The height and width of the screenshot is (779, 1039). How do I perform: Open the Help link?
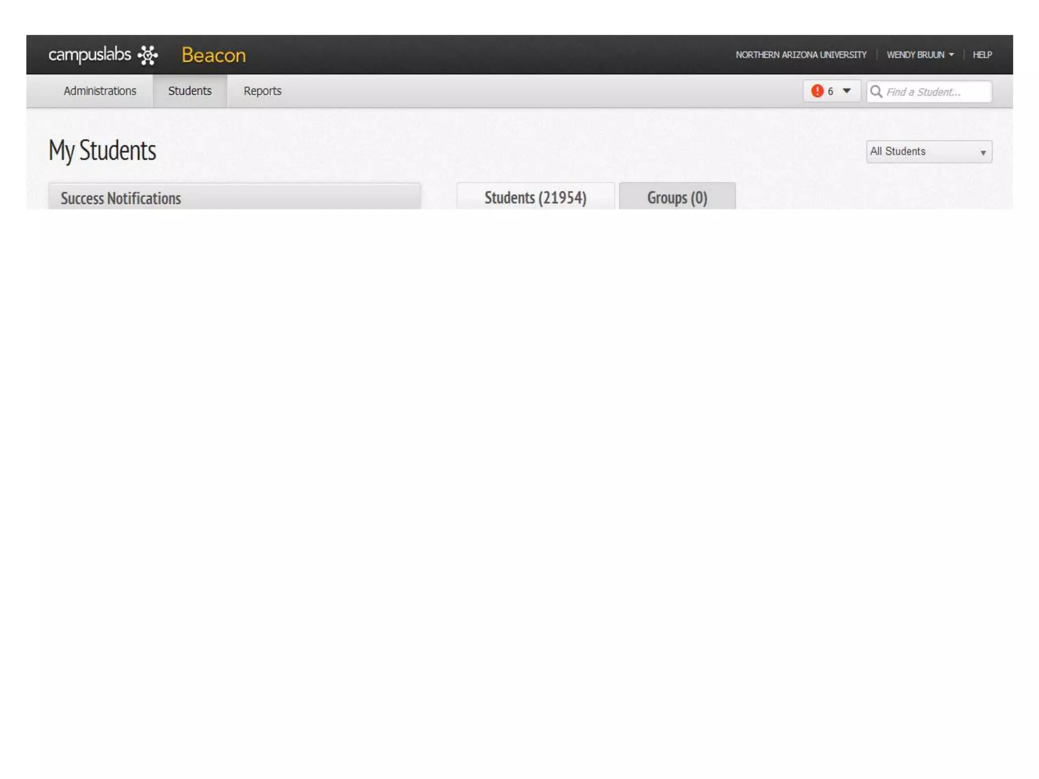(982, 55)
